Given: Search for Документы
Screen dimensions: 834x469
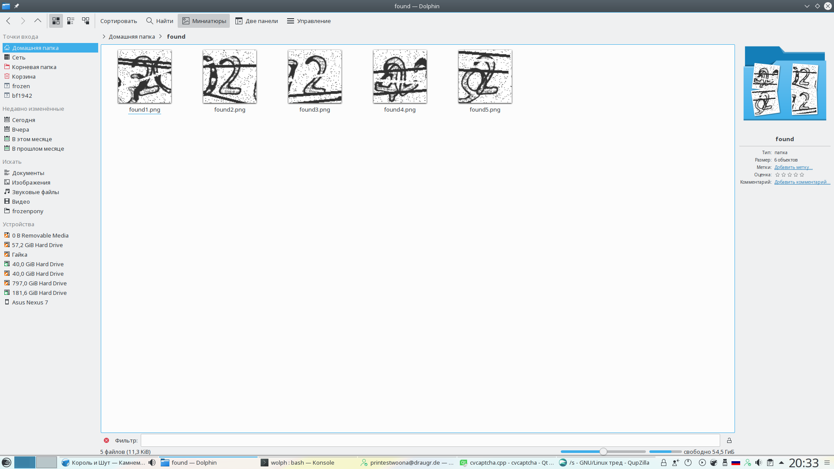Looking at the screenshot, I should (50, 173).
